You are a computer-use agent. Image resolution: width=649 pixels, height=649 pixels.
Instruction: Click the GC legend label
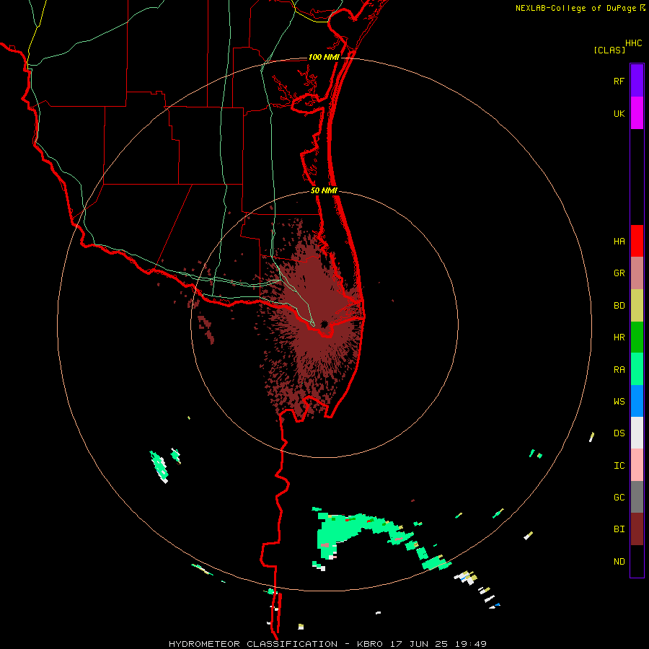619,497
